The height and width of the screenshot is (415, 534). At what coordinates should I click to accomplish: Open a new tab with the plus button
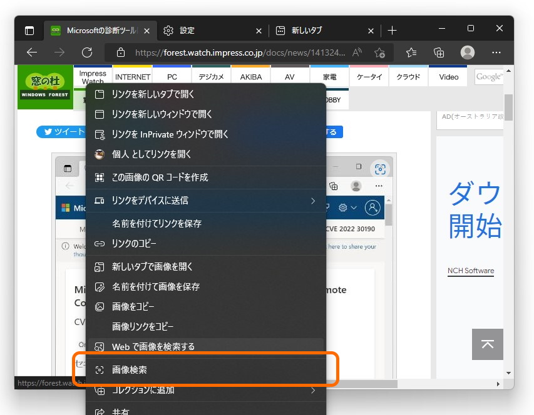(x=392, y=29)
